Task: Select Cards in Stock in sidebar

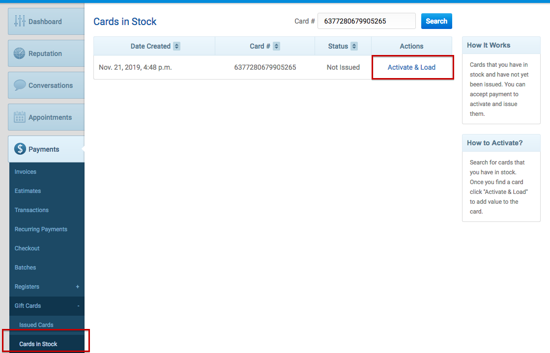Action: click(x=38, y=344)
